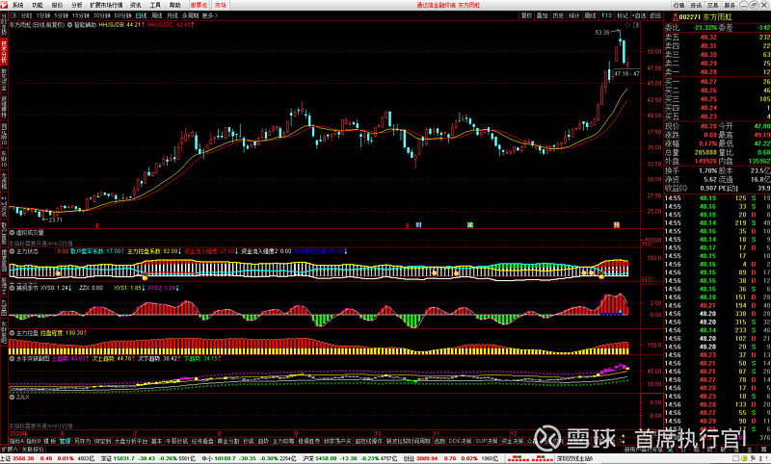The image size is (771, 464).
Task: Click the 历史 toolbar button
Action: 558,15
